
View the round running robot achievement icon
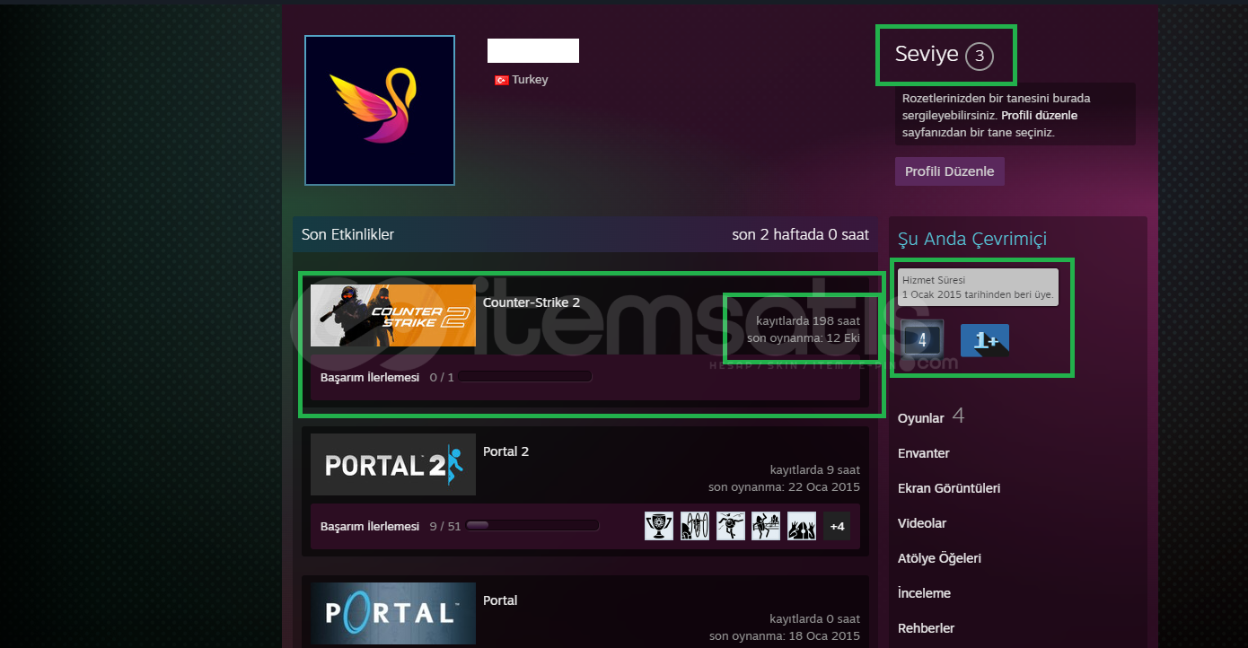click(x=731, y=526)
